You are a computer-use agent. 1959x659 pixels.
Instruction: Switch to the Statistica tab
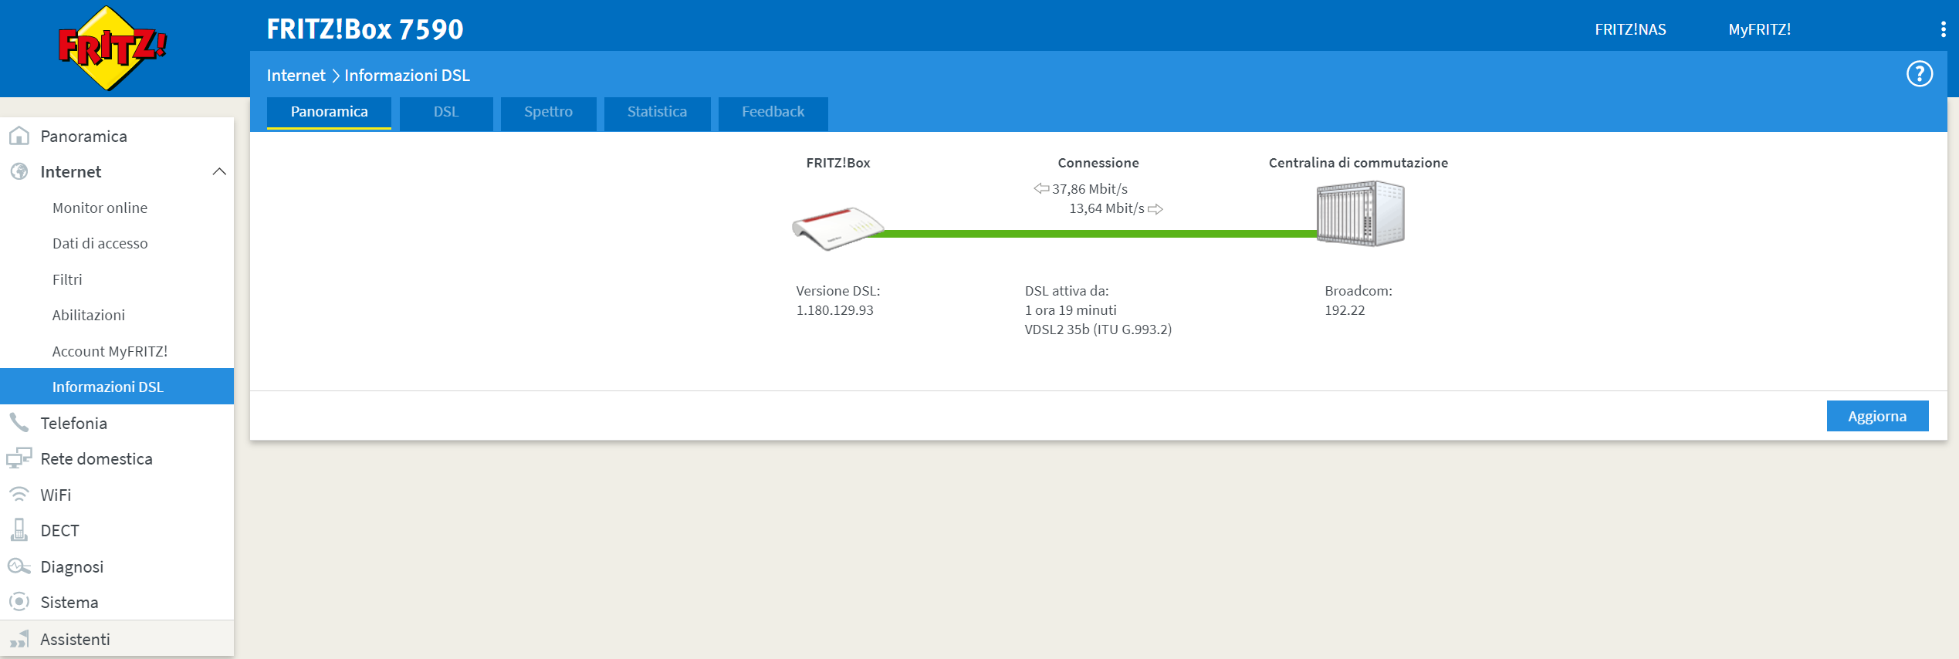[x=657, y=113]
